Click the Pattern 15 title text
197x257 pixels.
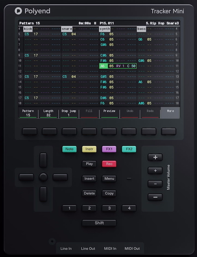[x=29, y=23]
